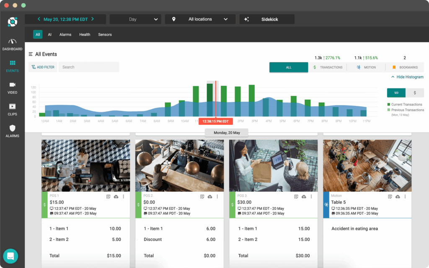Viewport: 429px width, 268px height.
Task: Open the chat support bubble at bottom left
Action: coord(10,256)
